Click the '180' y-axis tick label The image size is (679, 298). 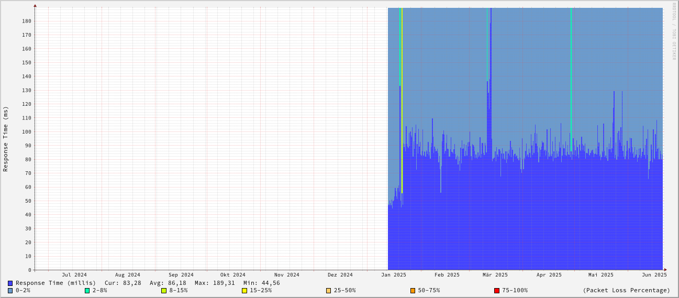pyautogui.click(x=26, y=21)
